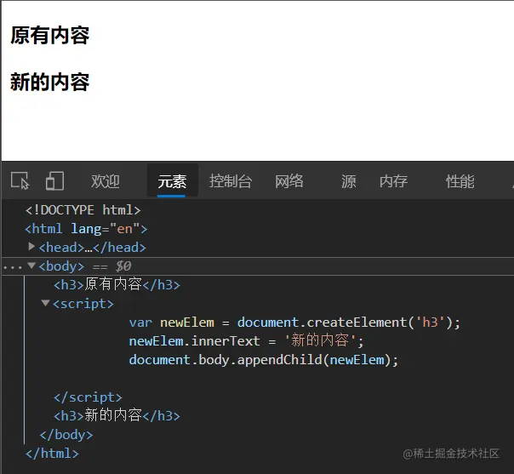514x474 pixels.
Task: Go to the 性能 tab
Action: 460,181
